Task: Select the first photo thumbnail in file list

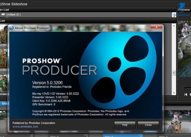Action: pos(4,34)
